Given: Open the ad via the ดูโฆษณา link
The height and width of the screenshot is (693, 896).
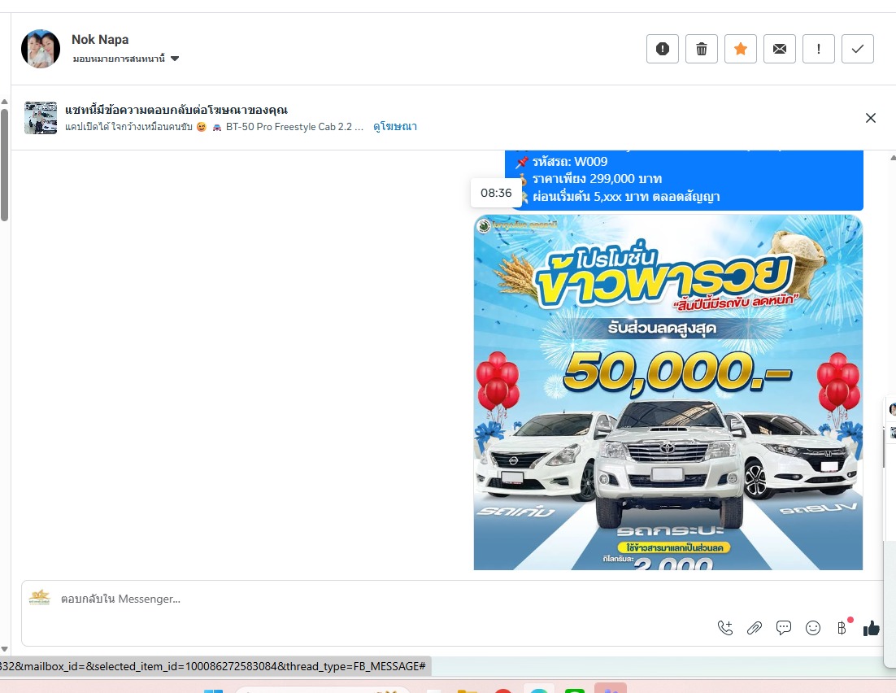Looking at the screenshot, I should pyautogui.click(x=395, y=127).
